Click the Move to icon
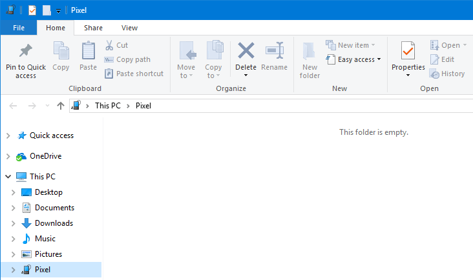473x280 pixels. [x=187, y=50]
